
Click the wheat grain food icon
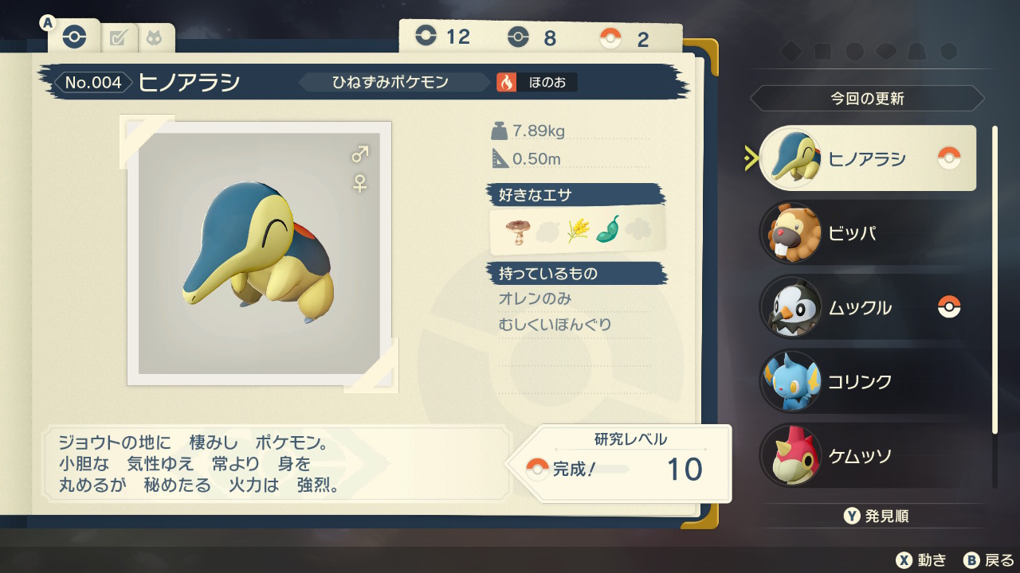pyautogui.click(x=577, y=231)
